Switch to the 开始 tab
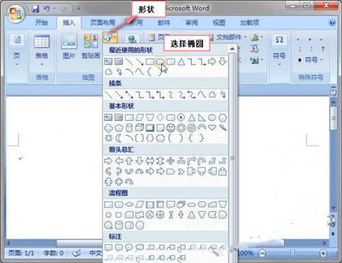Image resolution: width=342 pixels, height=263 pixels. pyautogui.click(x=42, y=23)
